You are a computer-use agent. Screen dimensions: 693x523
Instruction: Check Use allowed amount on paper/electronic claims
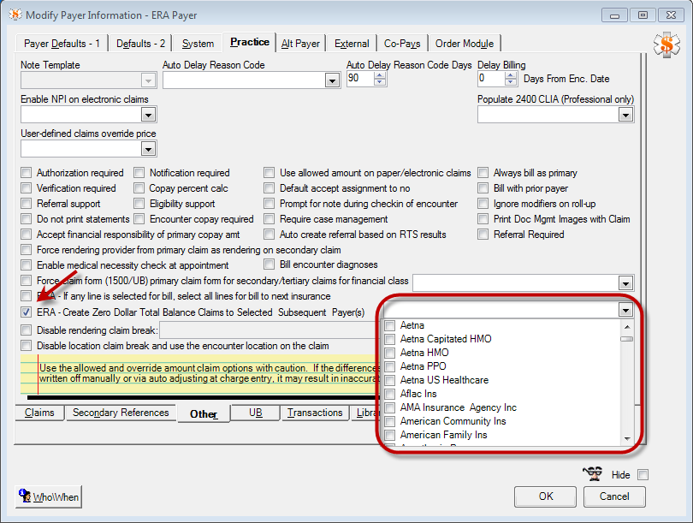269,172
